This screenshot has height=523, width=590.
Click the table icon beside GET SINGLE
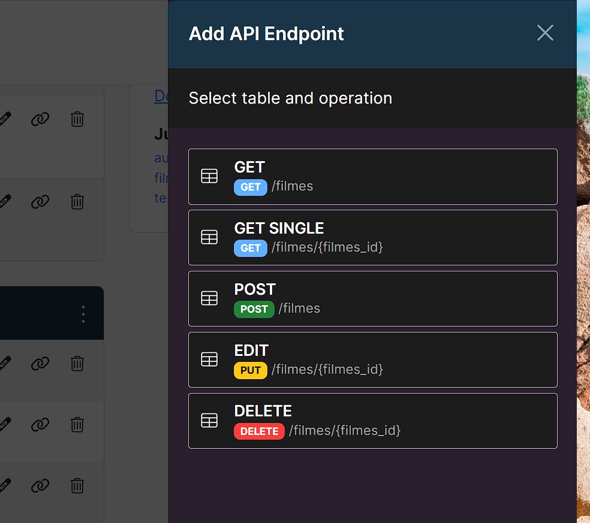point(209,237)
